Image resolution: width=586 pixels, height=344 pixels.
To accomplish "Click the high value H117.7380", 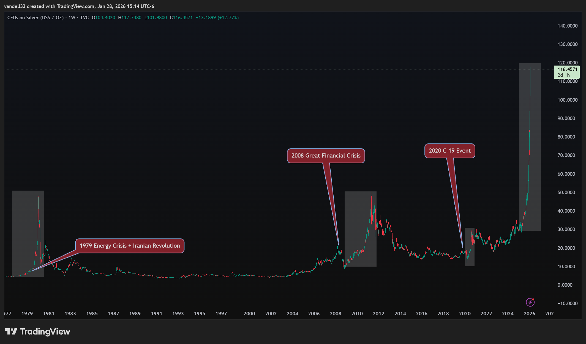I will pos(130,18).
